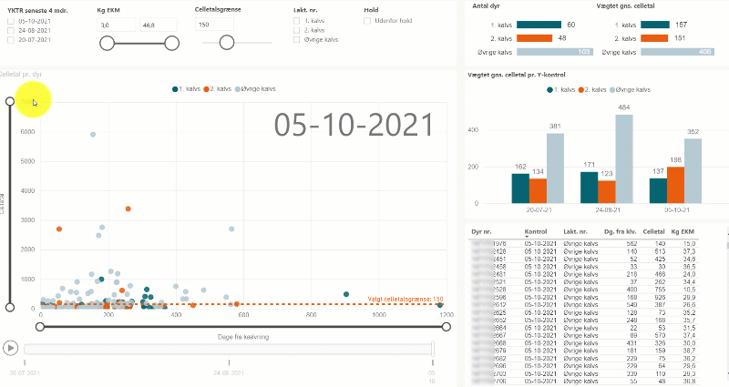Enable the 20-07-2021 date checkbox

(10, 40)
